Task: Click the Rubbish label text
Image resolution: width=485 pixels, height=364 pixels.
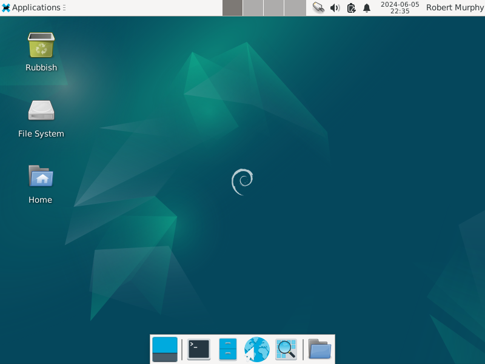Action: tap(41, 67)
